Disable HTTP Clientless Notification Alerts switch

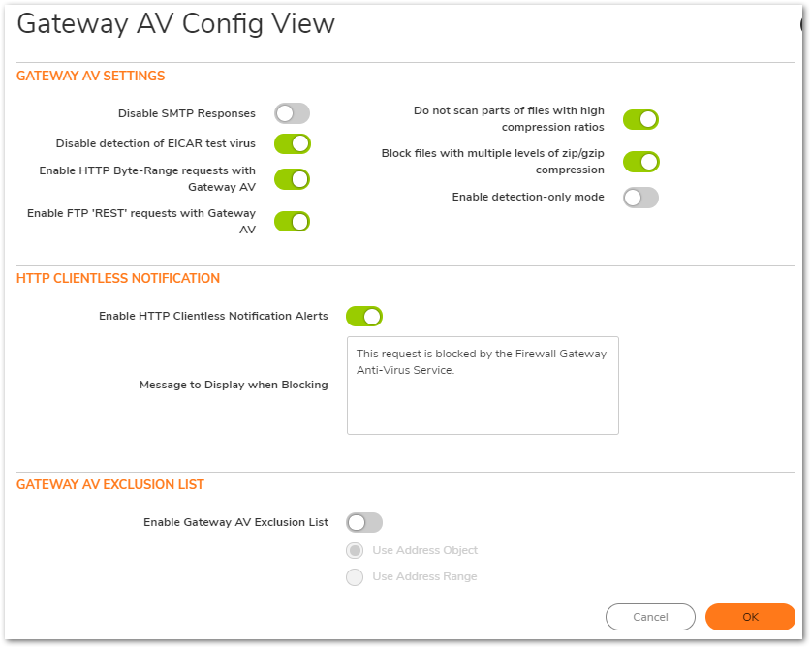pos(364,317)
